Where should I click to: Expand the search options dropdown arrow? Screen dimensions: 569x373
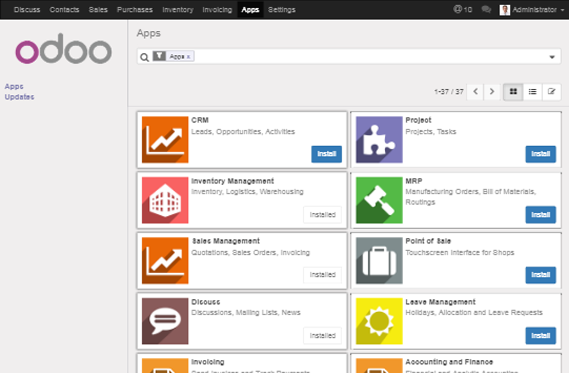(x=552, y=57)
